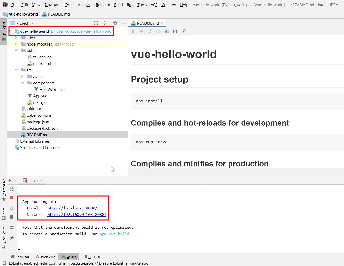Decrease header level in Markdown toolbar

[167, 31]
